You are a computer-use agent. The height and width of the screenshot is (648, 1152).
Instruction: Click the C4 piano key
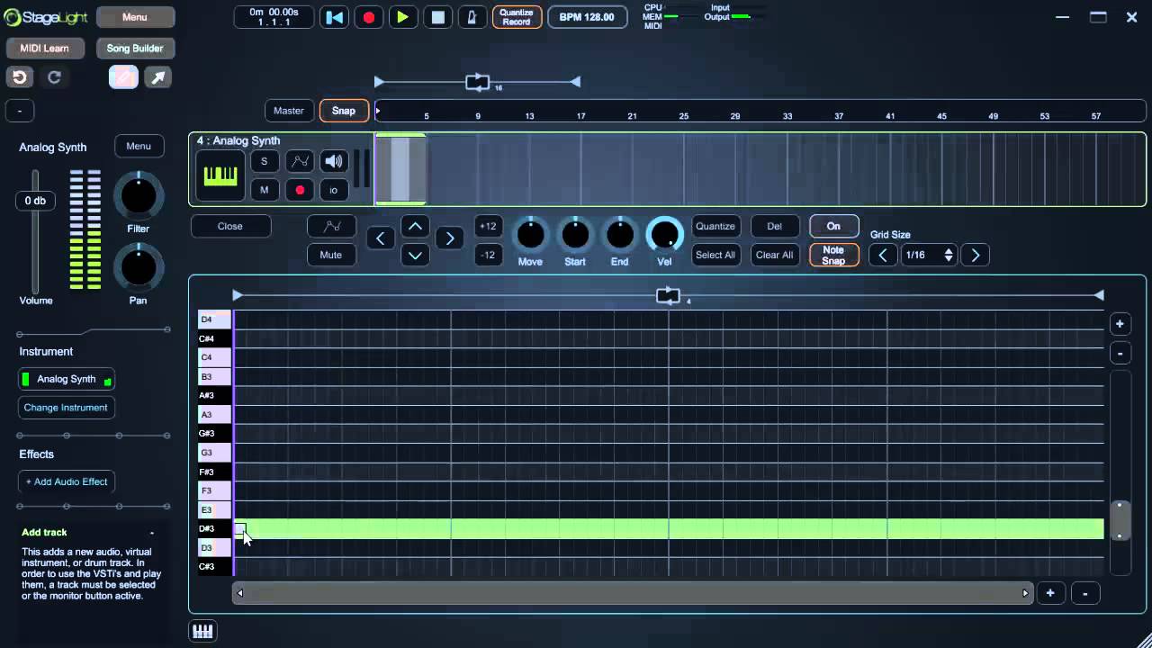214,357
